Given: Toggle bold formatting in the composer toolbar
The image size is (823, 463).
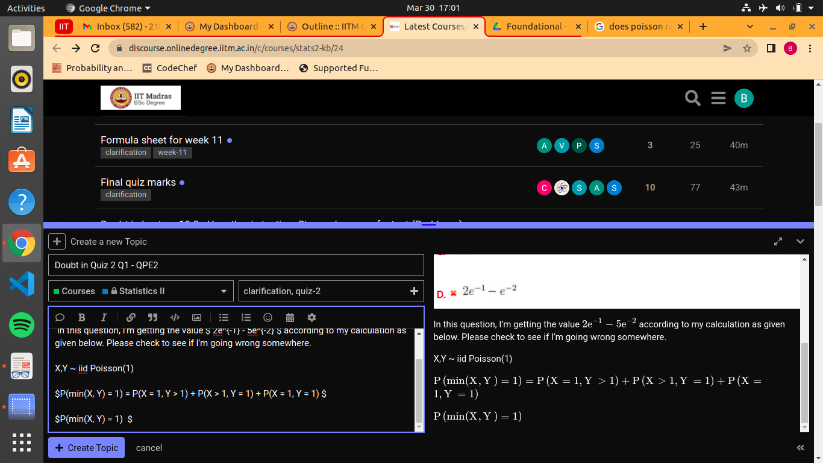Looking at the screenshot, I should pyautogui.click(x=82, y=318).
